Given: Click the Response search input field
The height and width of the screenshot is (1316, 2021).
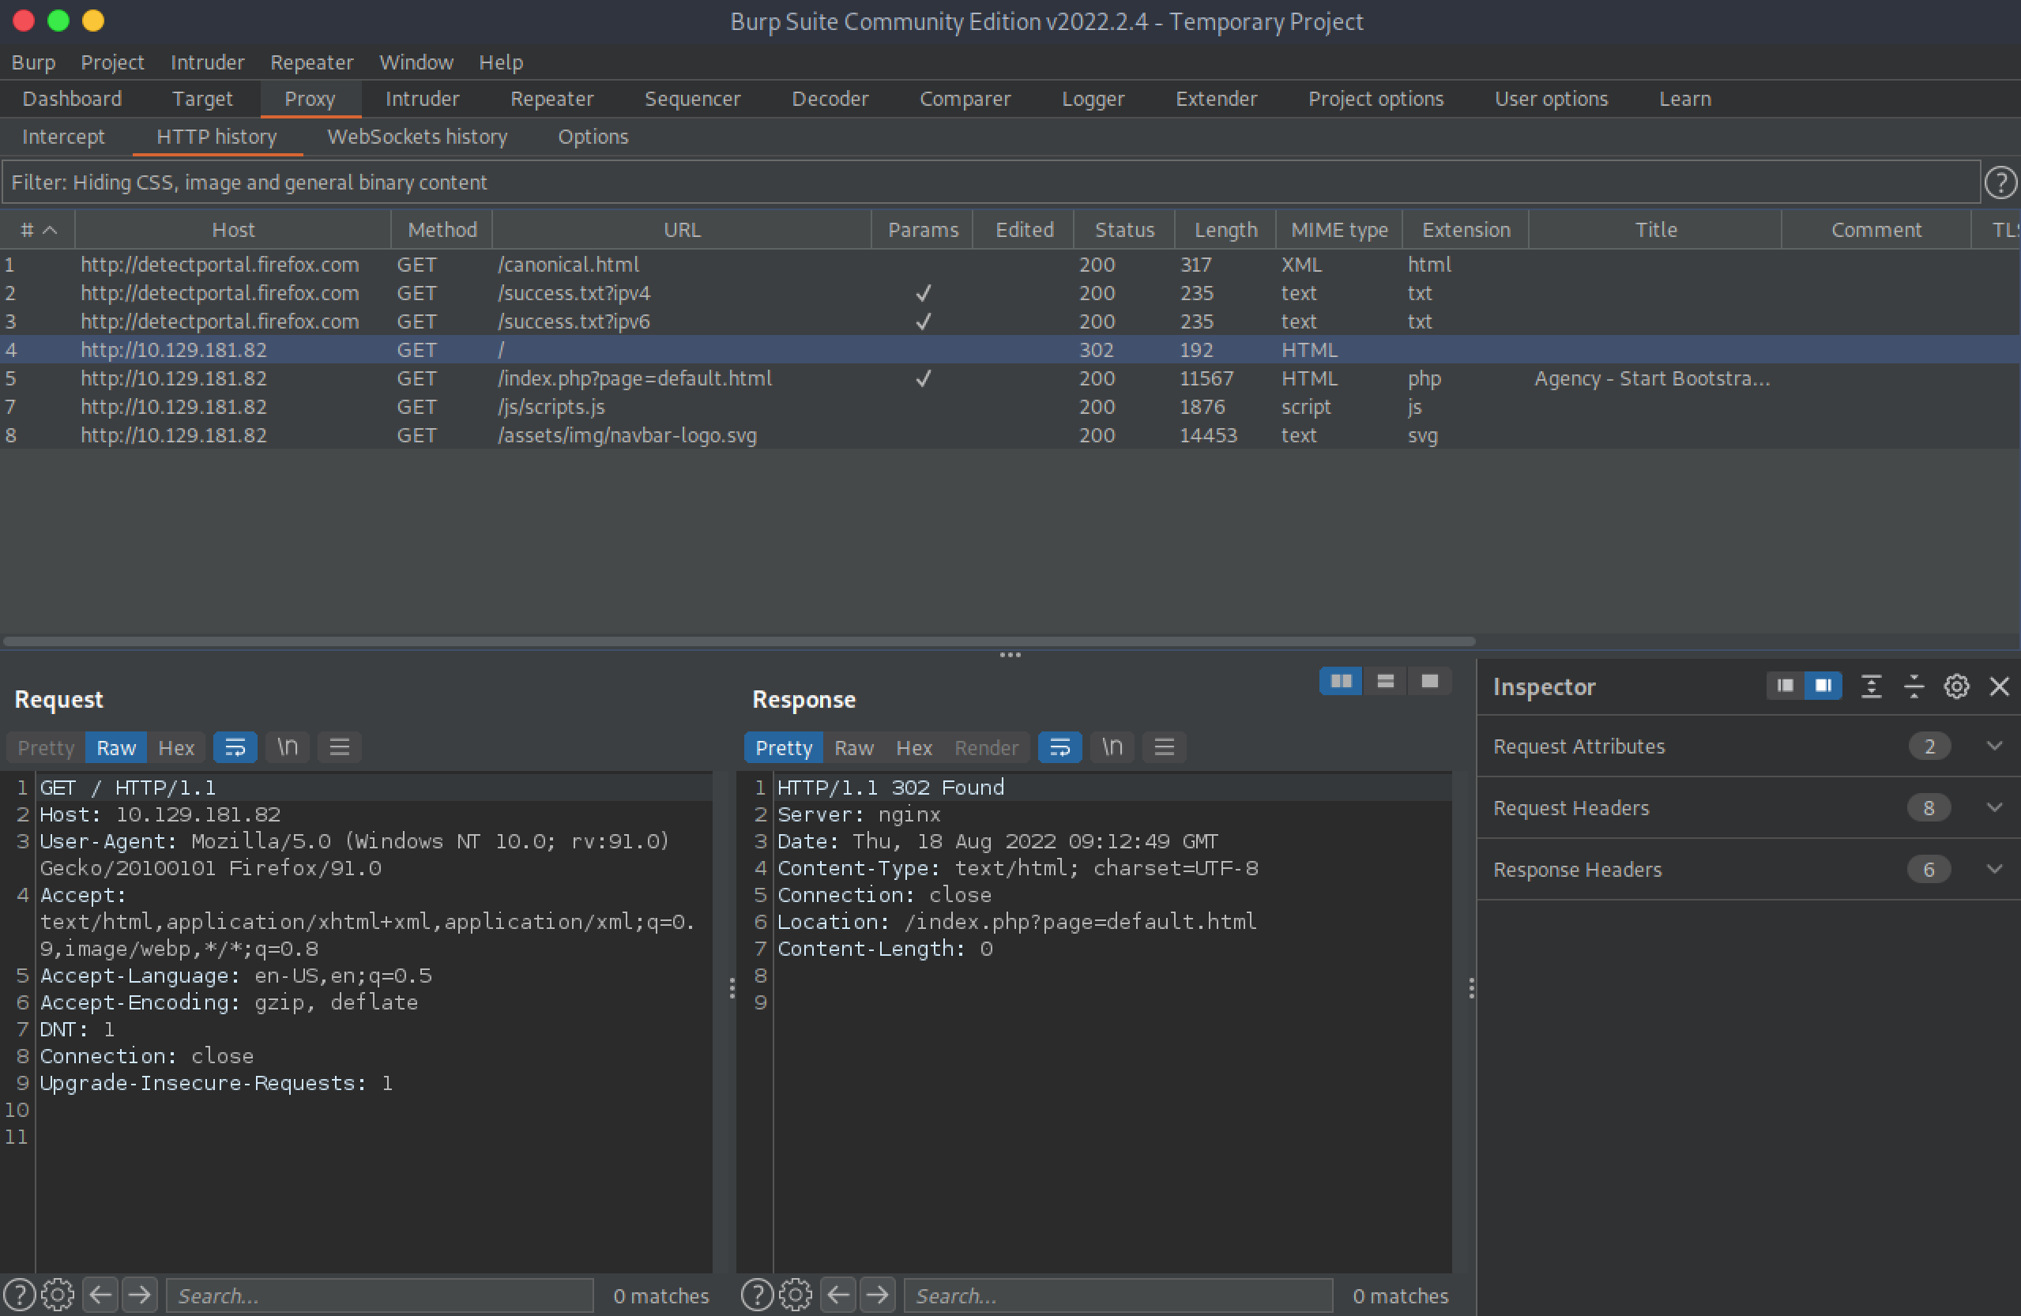Looking at the screenshot, I should point(1117,1295).
